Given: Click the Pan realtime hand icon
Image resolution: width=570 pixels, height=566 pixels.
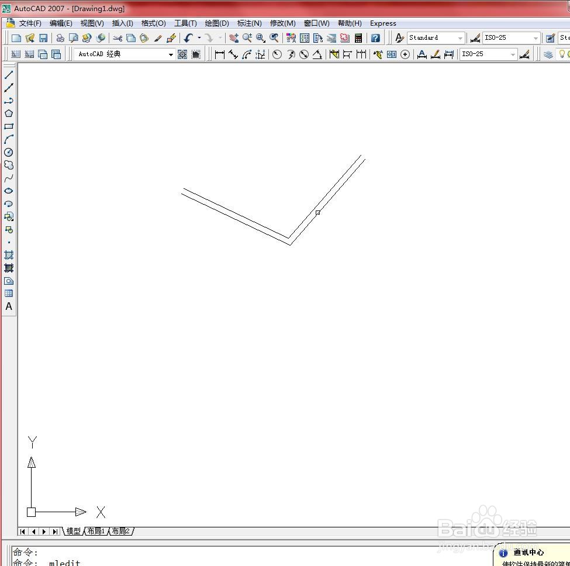Looking at the screenshot, I should tap(234, 38).
